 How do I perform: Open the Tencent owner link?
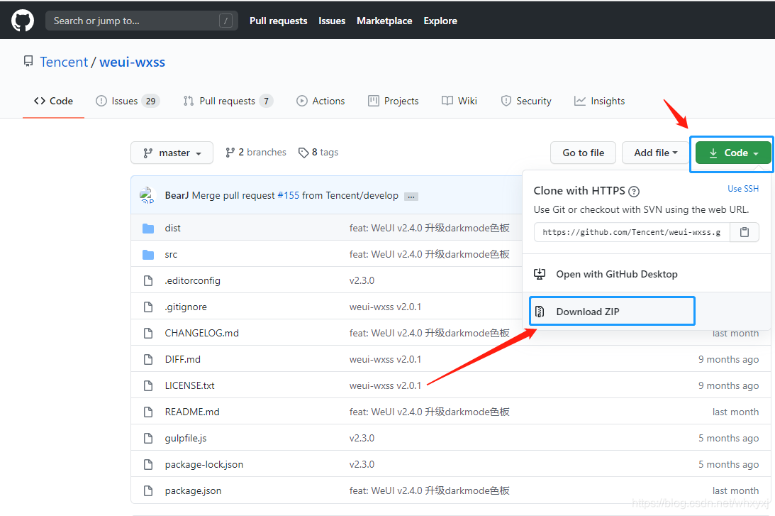tap(64, 62)
